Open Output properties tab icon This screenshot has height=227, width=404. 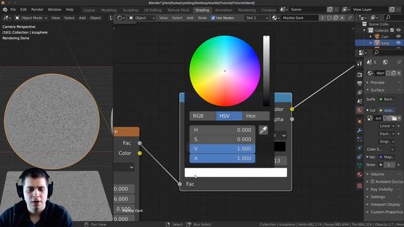(359, 83)
